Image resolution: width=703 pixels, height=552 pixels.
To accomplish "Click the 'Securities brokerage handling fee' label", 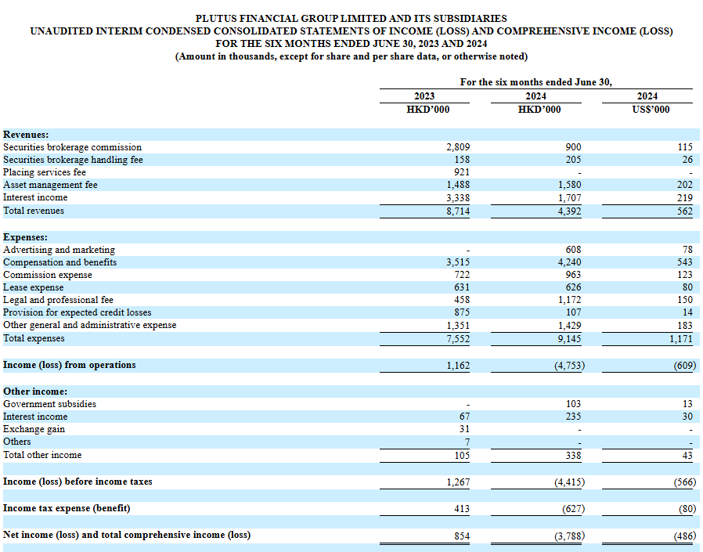I will coord(73,160).
